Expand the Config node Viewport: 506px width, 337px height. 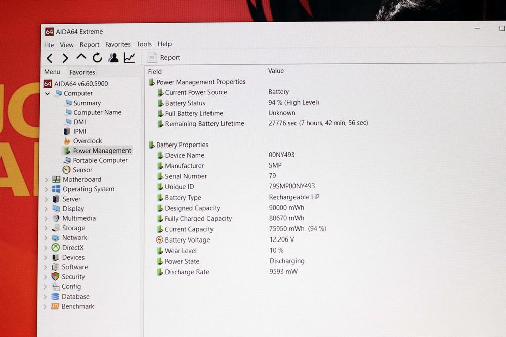45,287
